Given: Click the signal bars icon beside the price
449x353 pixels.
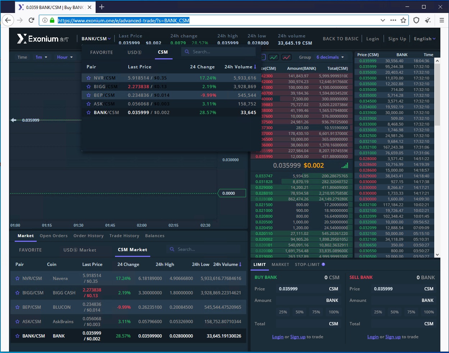Looking at the screenshot, I should pos(345,166).
